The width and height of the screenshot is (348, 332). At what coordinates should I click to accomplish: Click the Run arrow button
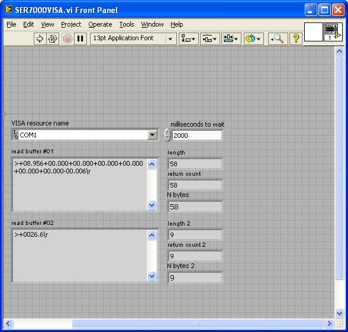pos(40,39)
